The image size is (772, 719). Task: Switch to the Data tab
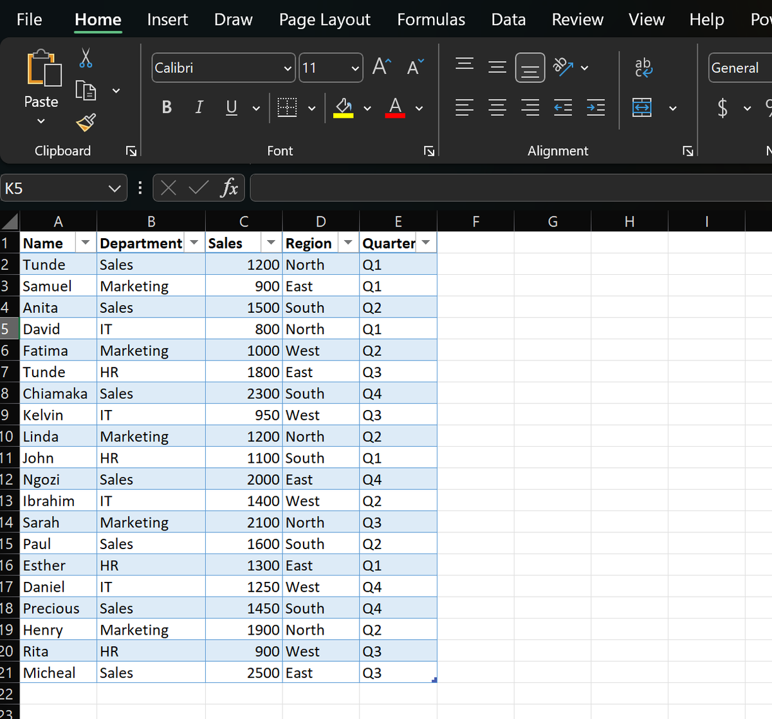pyautogui.click(x=508, y=20)
